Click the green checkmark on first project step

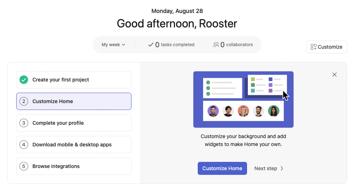click(x=24, y=80)
